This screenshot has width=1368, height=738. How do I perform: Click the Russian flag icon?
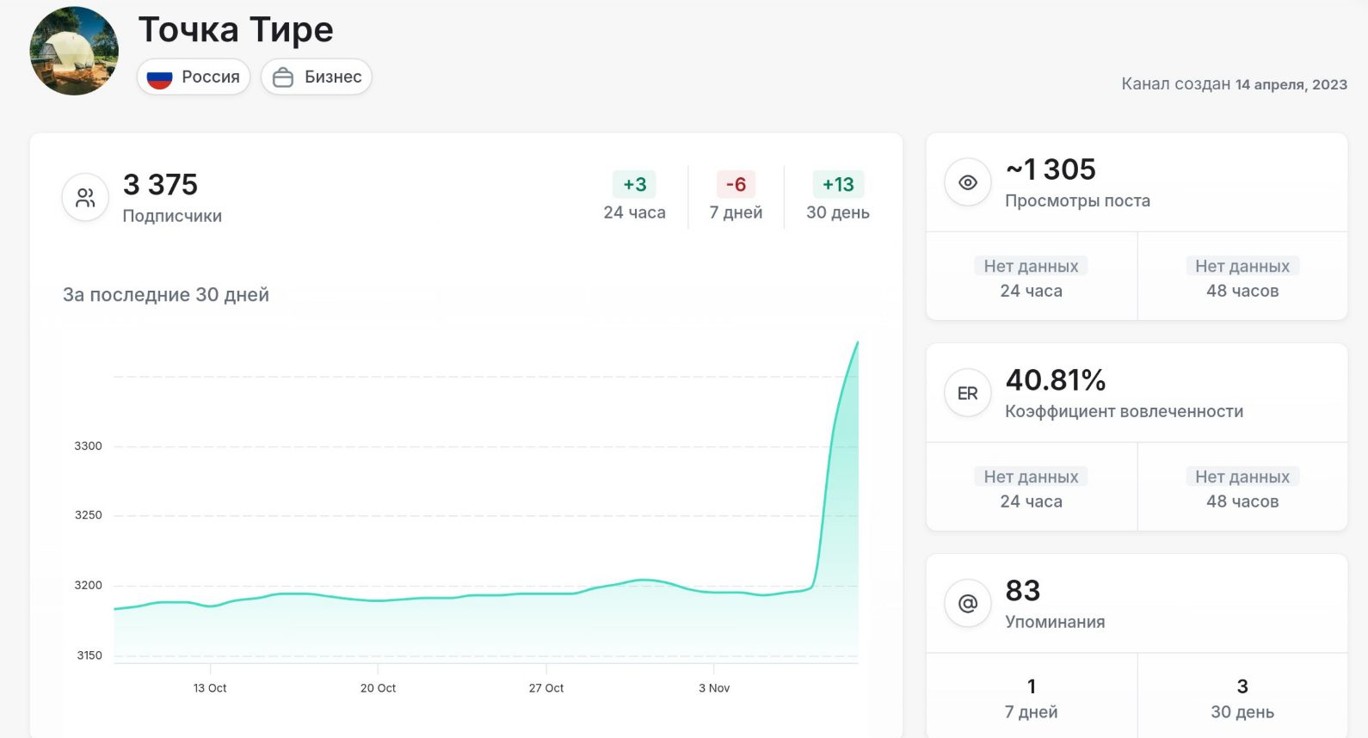tap(160, 77)
